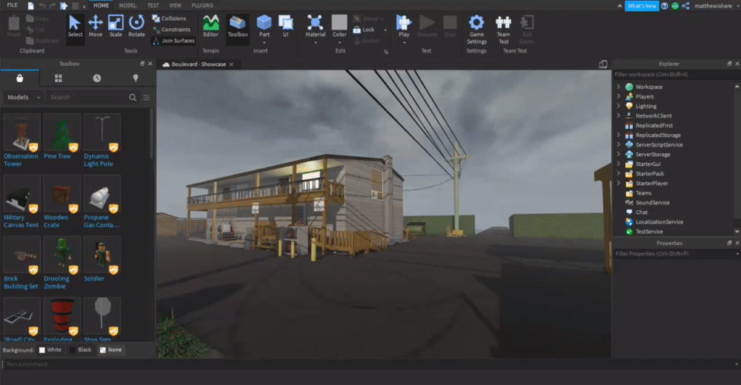
Task: Activate the Move tool
Action: pyautogui.click(x=96, y=27)
